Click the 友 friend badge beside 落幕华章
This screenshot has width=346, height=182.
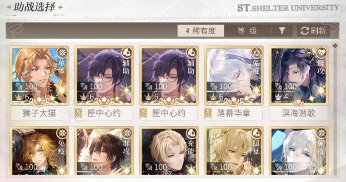pyautogui.click(x=208, y=113)
